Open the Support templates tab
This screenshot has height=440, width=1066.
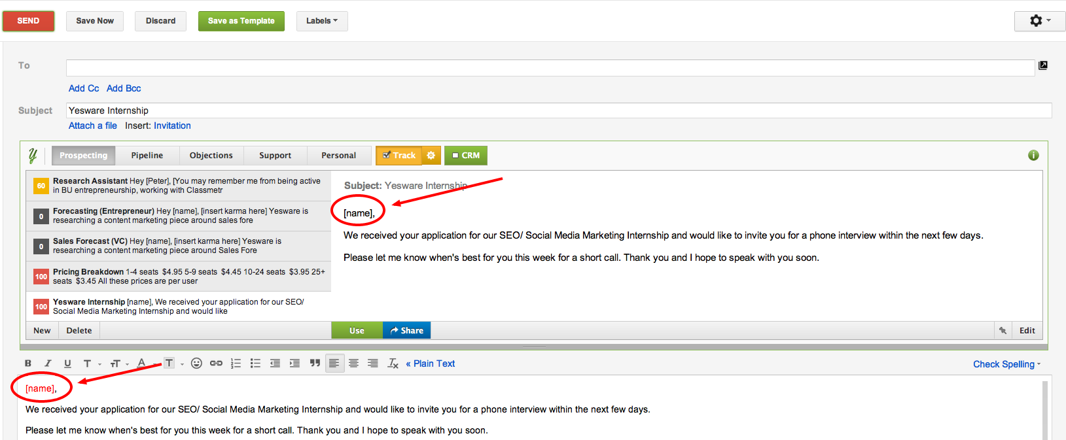point(275,156)
